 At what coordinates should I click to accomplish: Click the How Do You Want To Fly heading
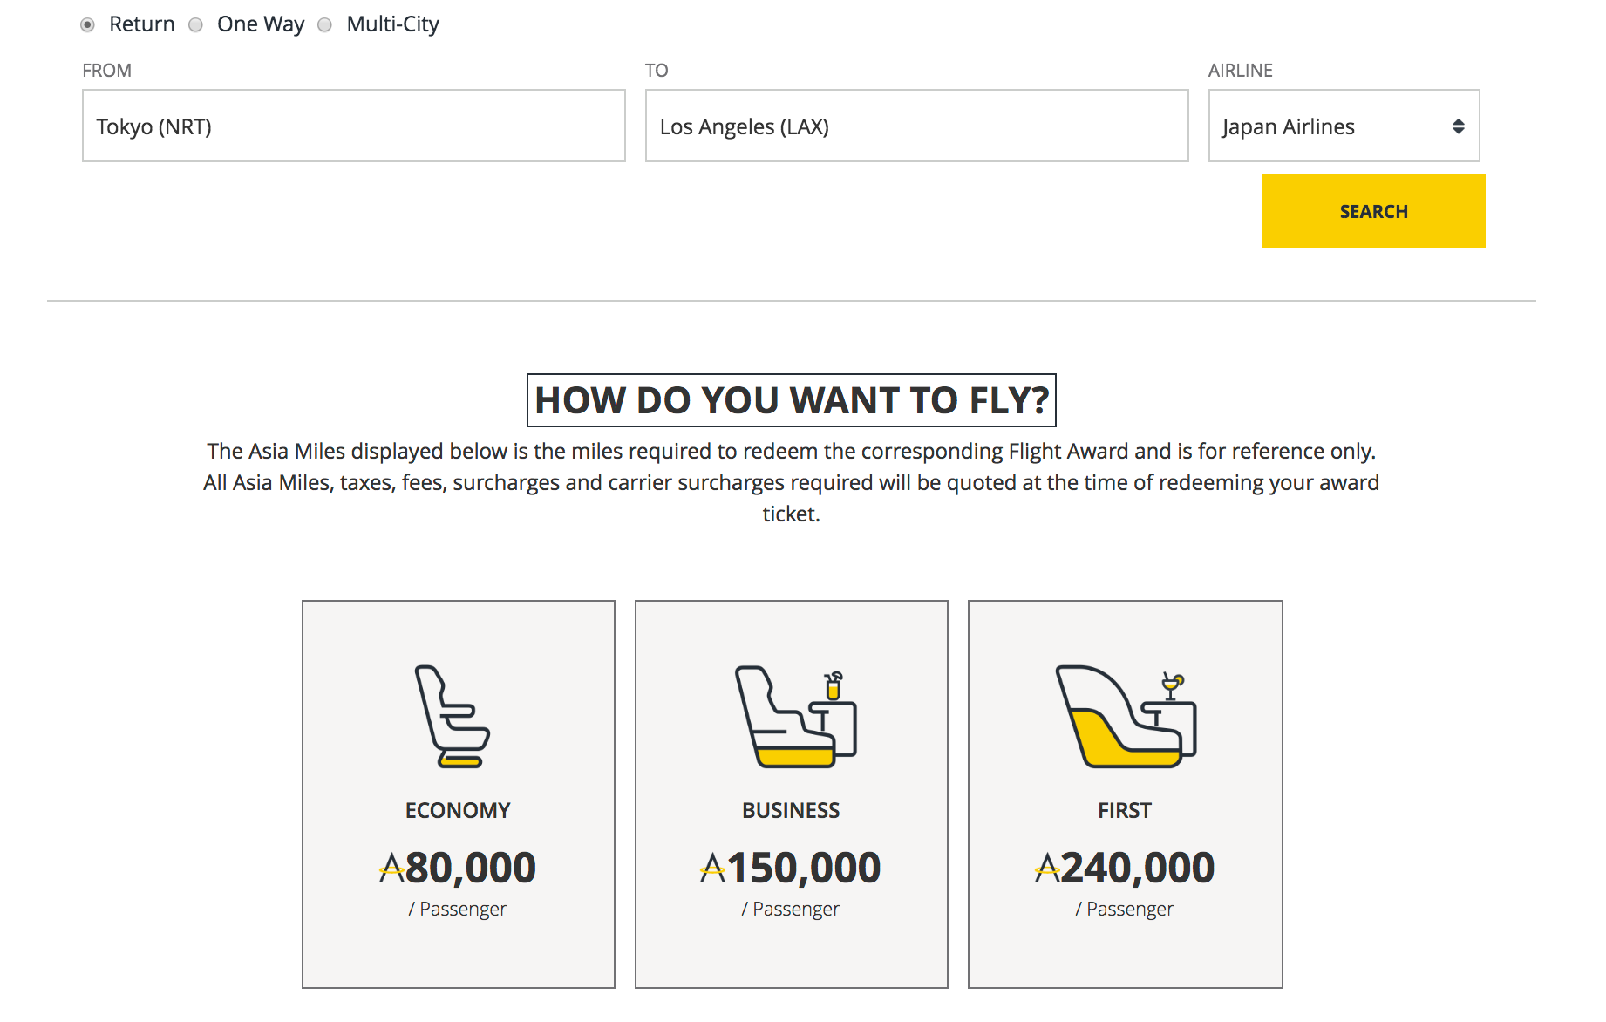coord(791,400)
